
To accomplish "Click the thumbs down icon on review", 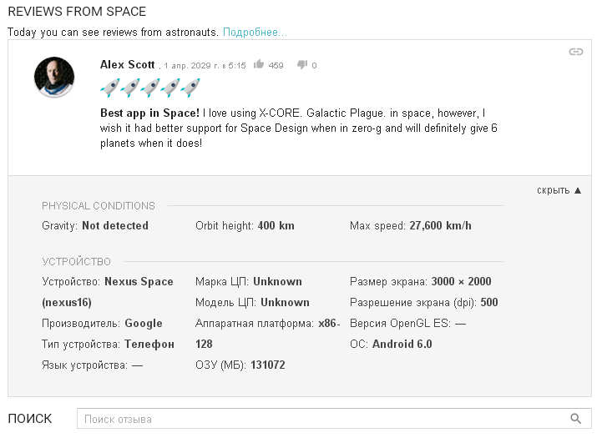I will pyautogui.click(x=302, y=64).
